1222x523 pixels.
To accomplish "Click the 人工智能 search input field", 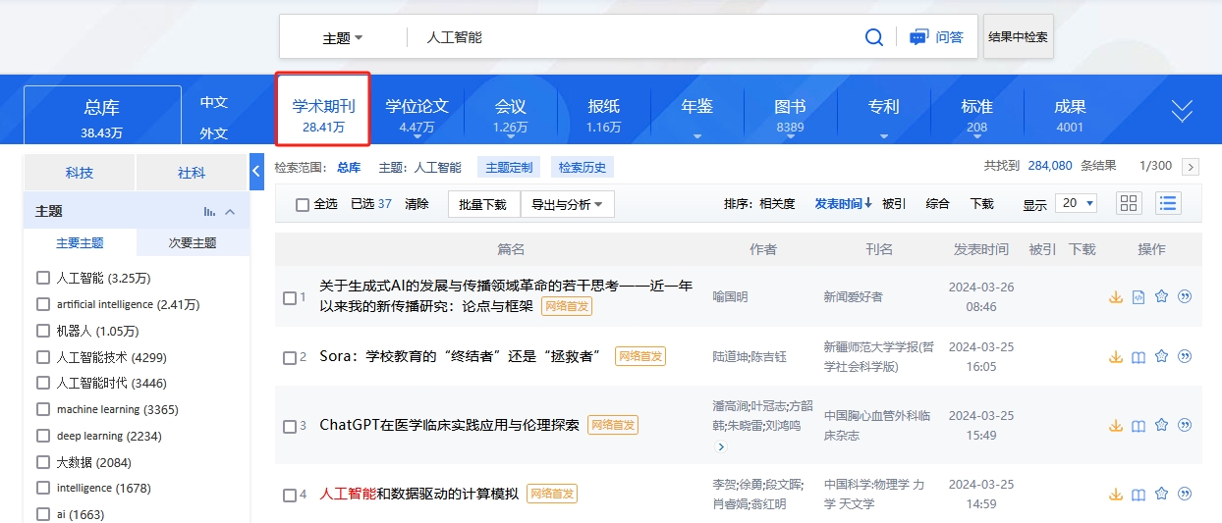I will [x=629, y=37].
